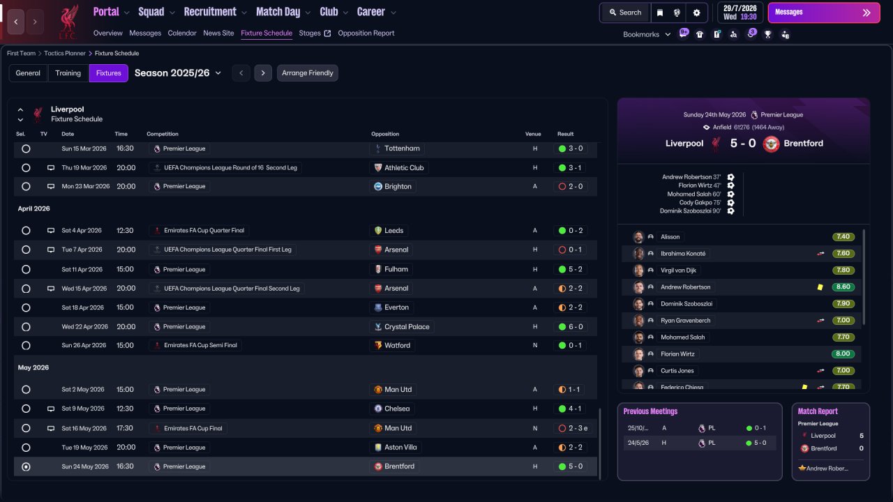893x502 pixels.
Task: Expand the Bookmarks dropdown
Action: (x=647, y=34)
